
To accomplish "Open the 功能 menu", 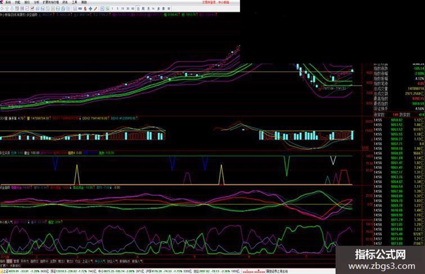I will [x=18, y=2].
